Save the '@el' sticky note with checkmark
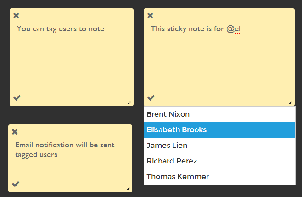Screen dimensions: 302x197 (151, 98)
